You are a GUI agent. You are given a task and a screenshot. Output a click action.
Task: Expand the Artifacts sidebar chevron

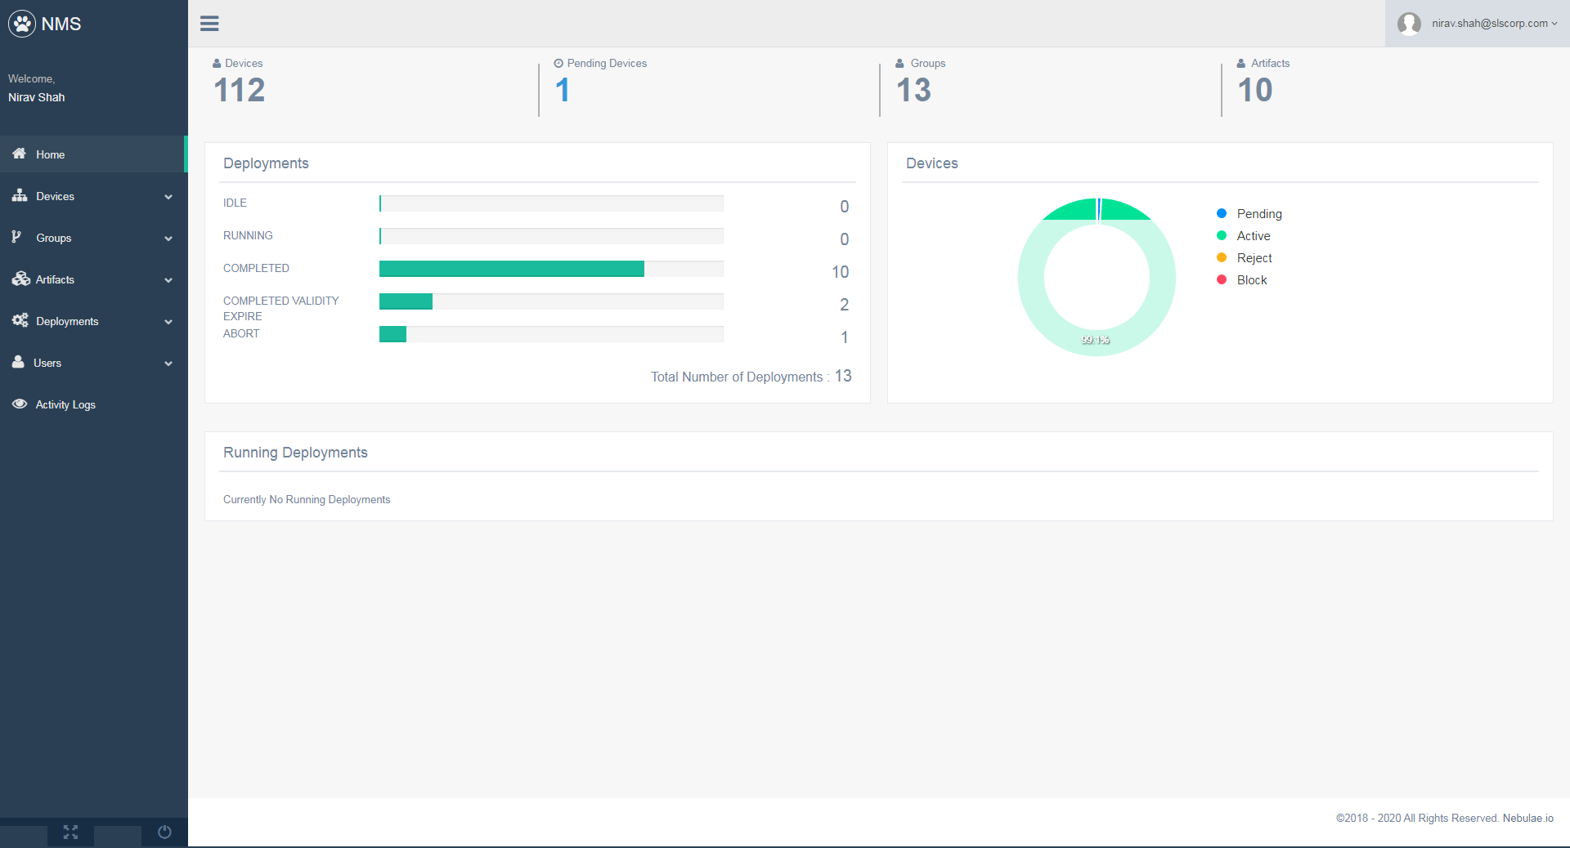[168, 280]
